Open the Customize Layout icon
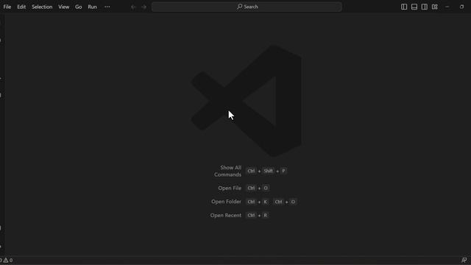The height and width of the screenshot is (265, 471). pyautogui.click(x=435, y=7)
